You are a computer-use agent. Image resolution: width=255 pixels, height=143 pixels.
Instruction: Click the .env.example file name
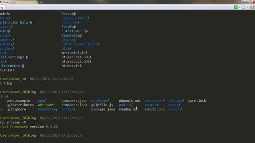click(x=18, y=100)
